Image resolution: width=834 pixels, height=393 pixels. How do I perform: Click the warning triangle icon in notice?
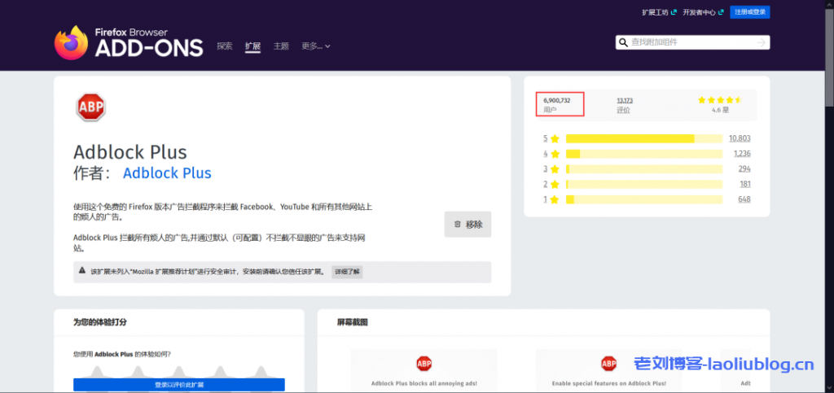click(82, 270)
